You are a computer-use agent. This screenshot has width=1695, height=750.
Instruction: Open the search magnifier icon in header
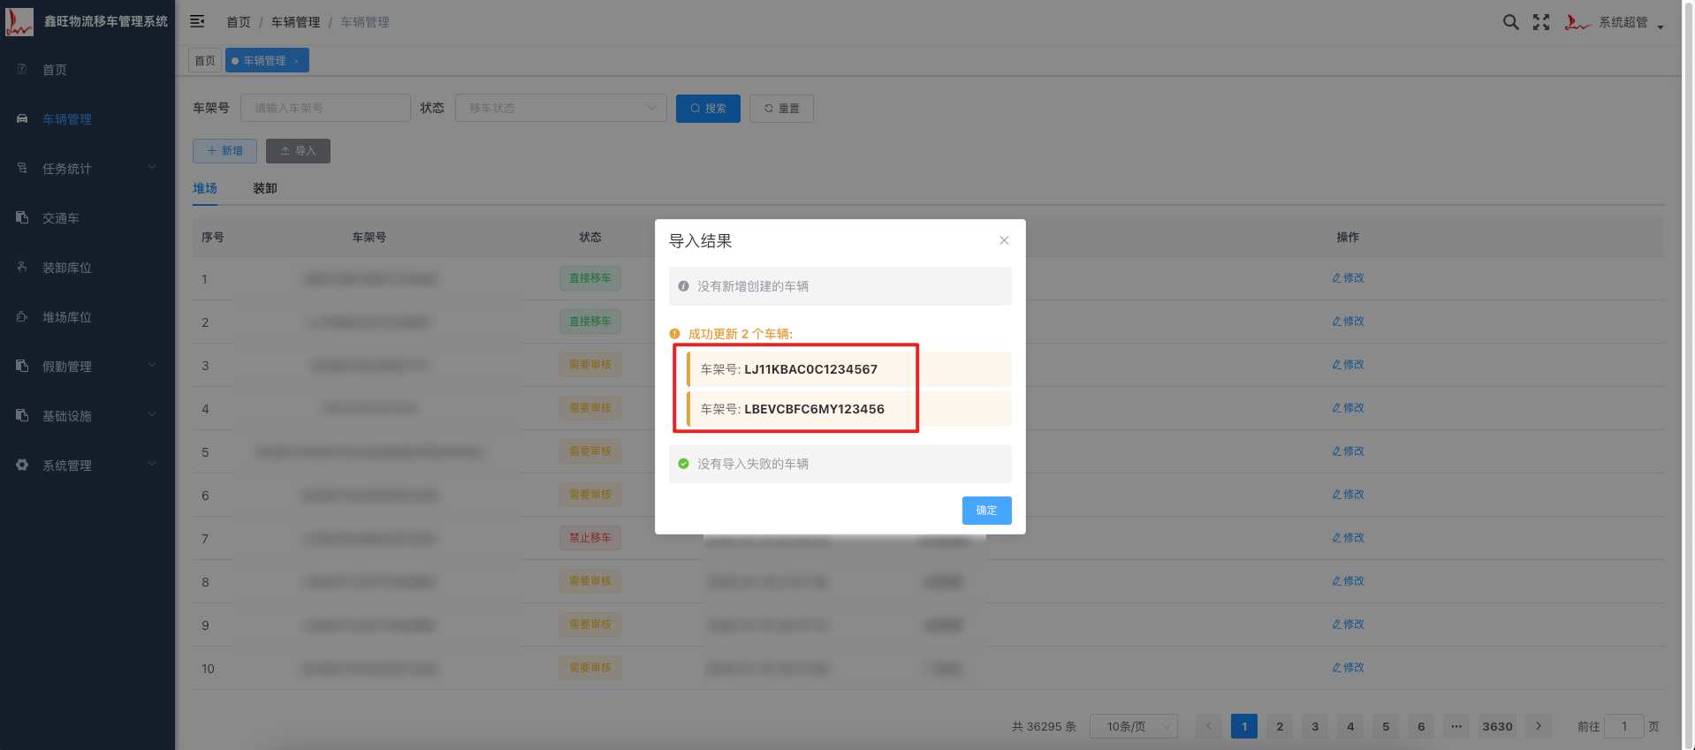1511,22
